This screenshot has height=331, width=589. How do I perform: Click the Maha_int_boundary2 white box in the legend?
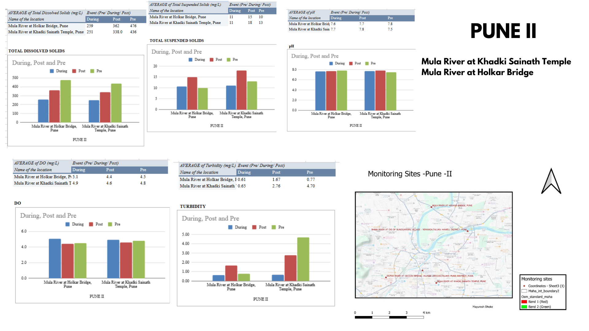tap(524, 291)
